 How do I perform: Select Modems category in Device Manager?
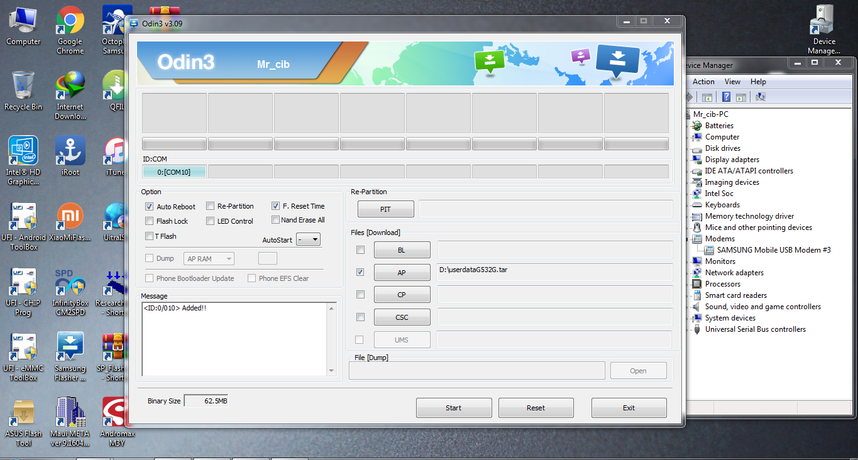tap(720, 239)
